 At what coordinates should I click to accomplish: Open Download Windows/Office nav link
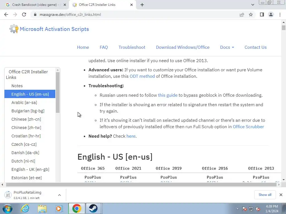click(183, 47)
